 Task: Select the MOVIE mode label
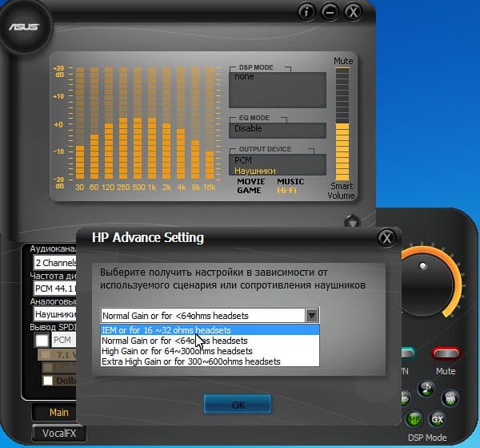click(x=251, y=182)
